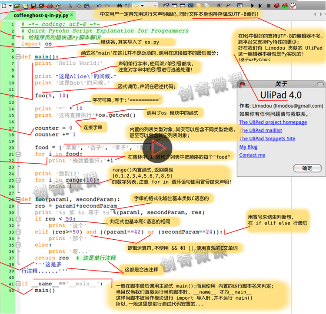The height and width of the screenshot is (314, 326).
Task: Open The UliPad project homepage link
Action: [x=273, y=122]
